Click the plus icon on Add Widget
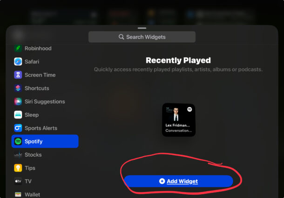The height and width of the screenshot is (198, 284). tap(162, 181)
